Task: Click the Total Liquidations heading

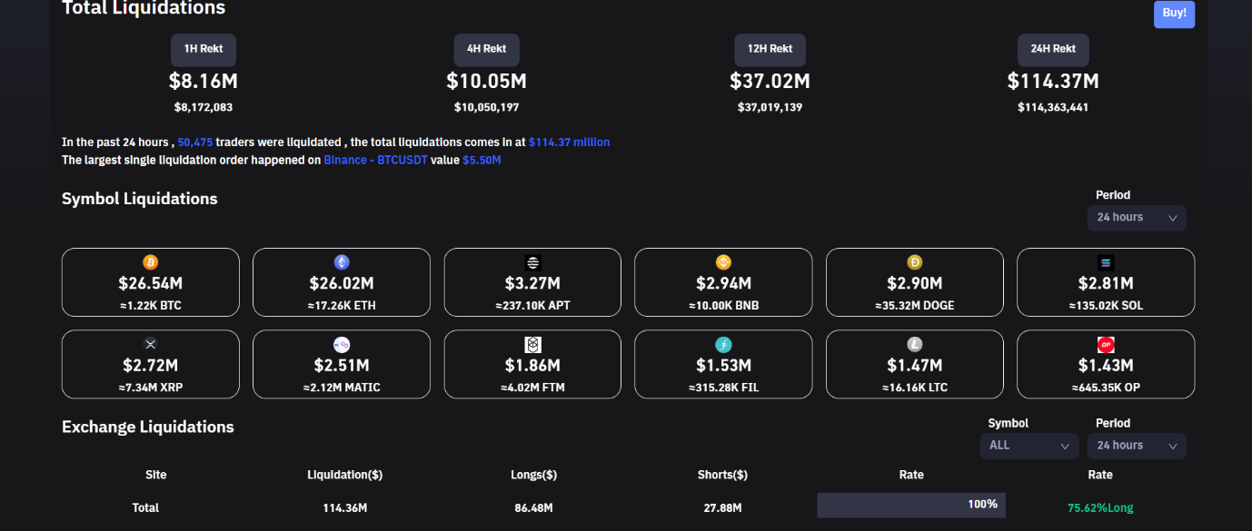Action: point(144,8)
